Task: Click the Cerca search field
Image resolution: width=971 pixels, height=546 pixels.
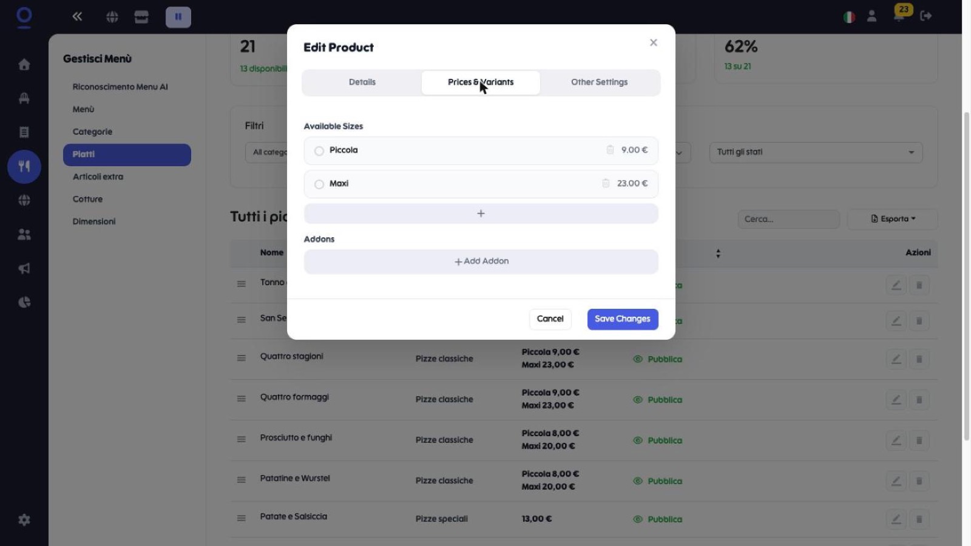Action: pyautogui.click(x=788, y=219)
